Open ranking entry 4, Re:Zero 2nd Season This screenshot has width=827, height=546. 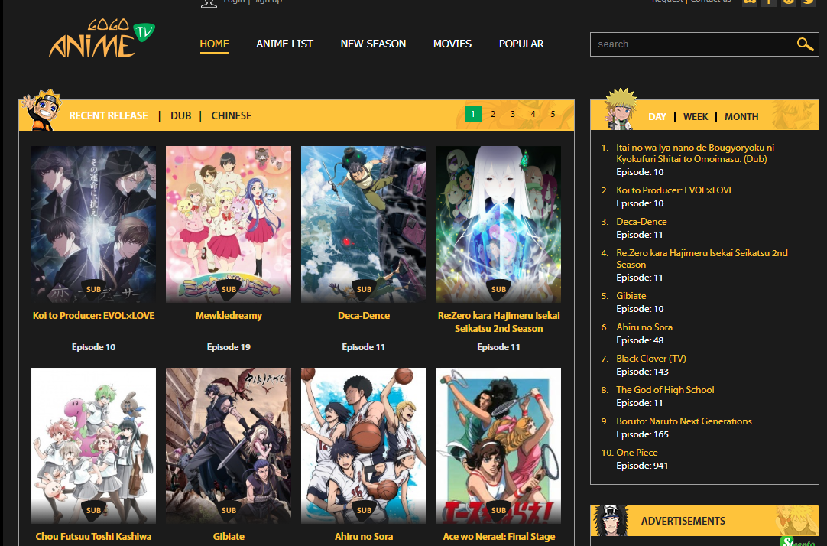(x=702, y=258)
